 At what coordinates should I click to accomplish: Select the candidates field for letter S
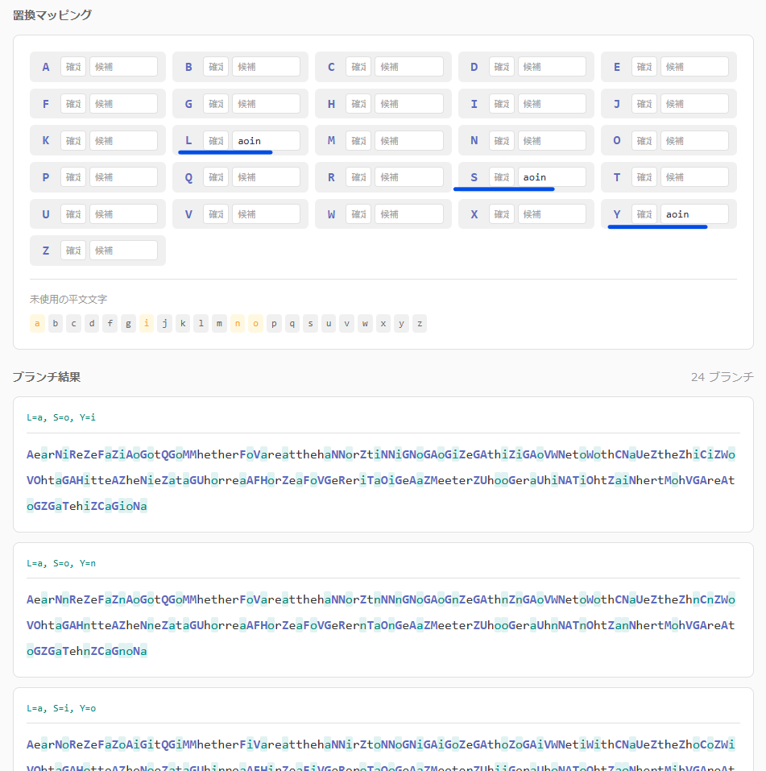coord(552,177)
